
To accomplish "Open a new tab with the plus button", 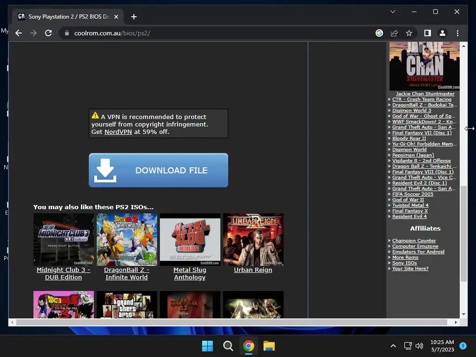I will pos(133,17).
